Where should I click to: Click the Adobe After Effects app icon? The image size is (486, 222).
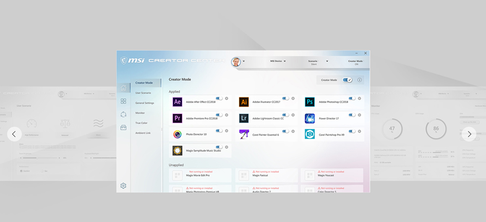[x=177, y=102]
